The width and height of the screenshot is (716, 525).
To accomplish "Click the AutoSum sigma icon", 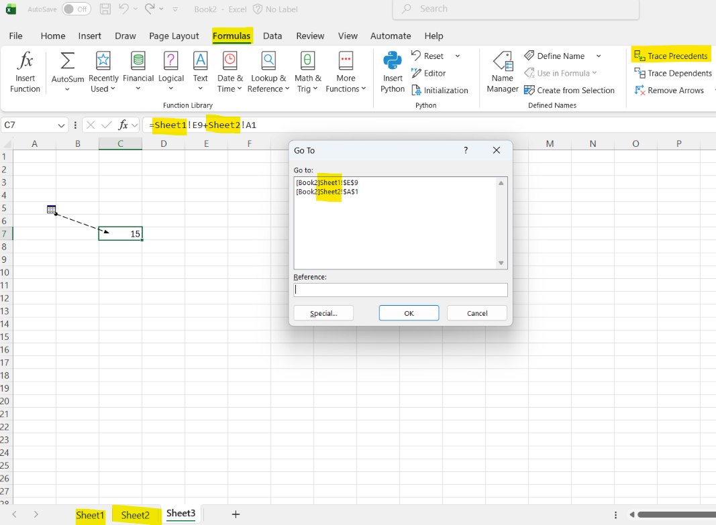I will coord(67,61).
